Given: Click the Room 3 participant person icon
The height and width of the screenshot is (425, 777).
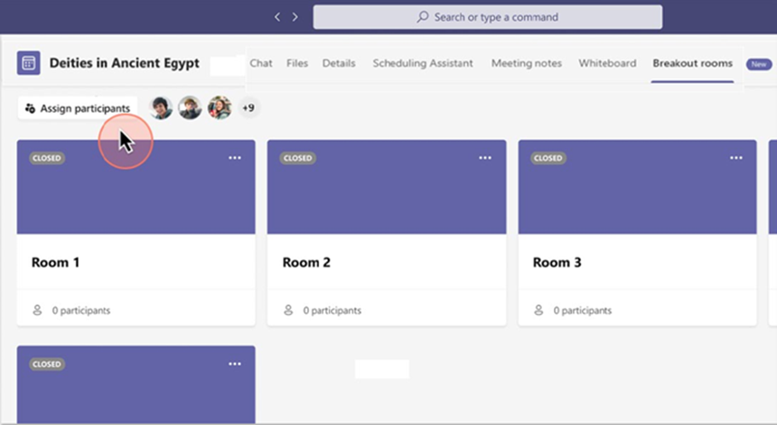Looking at the screenshot, I should [x=538, y=310].
